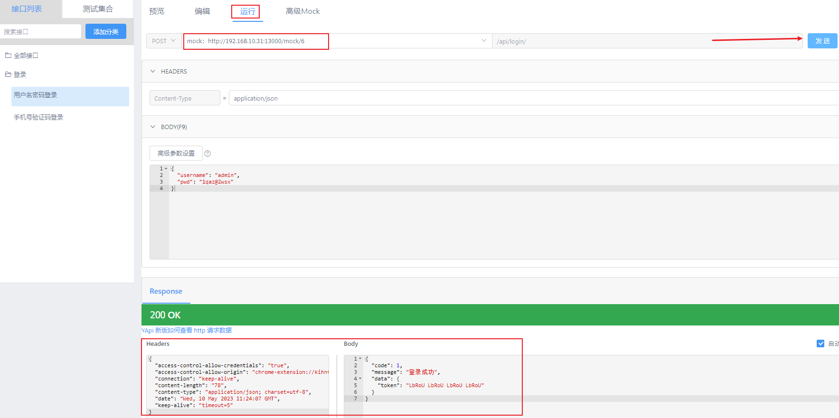Click the Content-Type header name field
The height and width of the screenshot is (418, 839).
(x=185, y=98)
